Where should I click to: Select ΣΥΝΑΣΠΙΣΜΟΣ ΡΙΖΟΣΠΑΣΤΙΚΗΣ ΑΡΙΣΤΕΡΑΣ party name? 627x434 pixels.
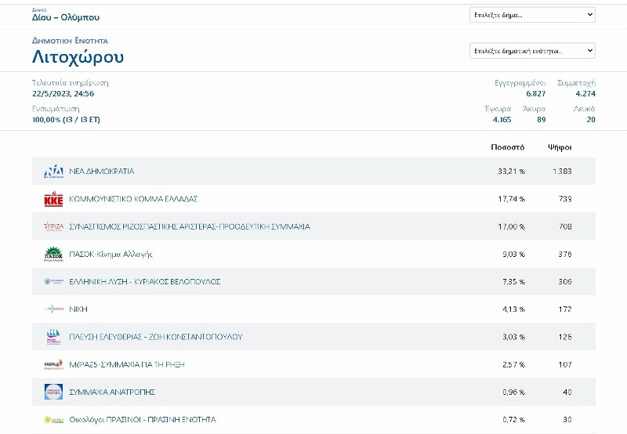[190, 226]
